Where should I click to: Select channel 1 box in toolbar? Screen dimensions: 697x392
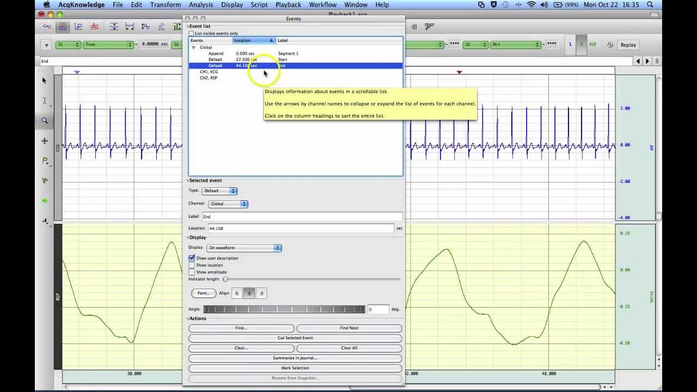pyautogui.click(x=570, y=45)
